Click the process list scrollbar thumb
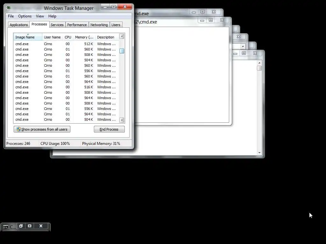 coord(122,51)
